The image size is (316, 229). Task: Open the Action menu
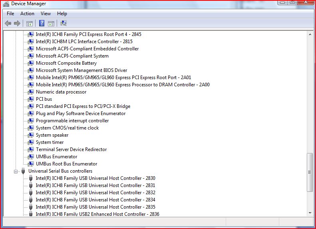[x=27, y=14]
